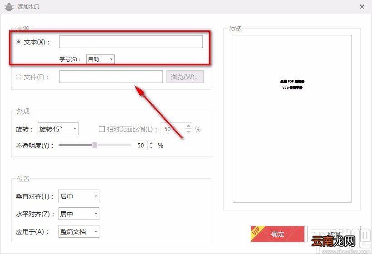Click the document preview page thumbnail
This screenshot has height=254, width=372.
click(x=292, y=119)
